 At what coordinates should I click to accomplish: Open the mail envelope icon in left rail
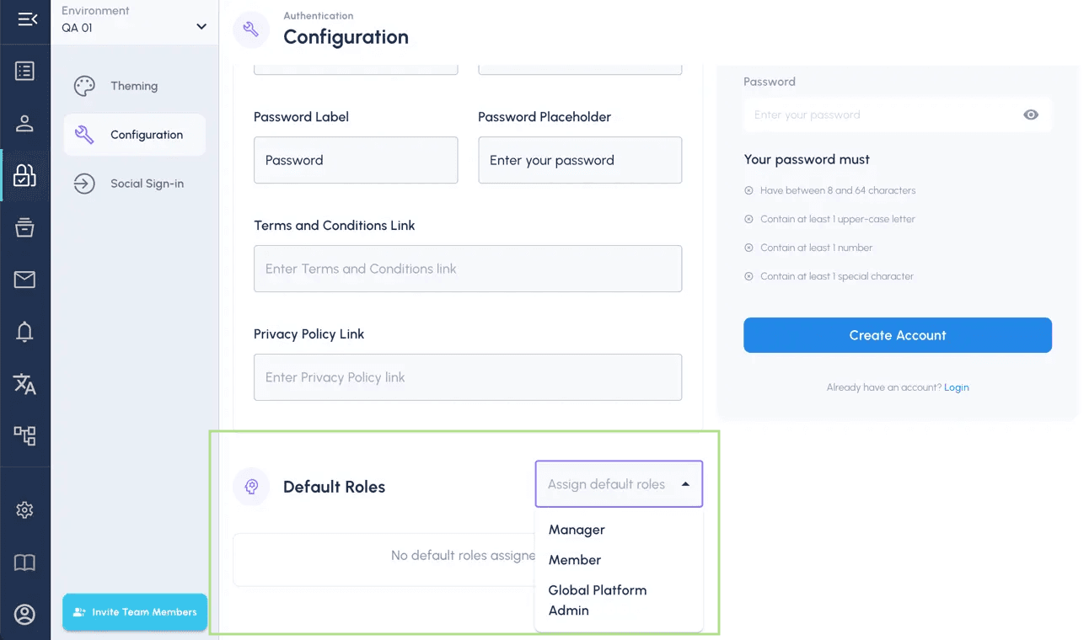(24, 280)
